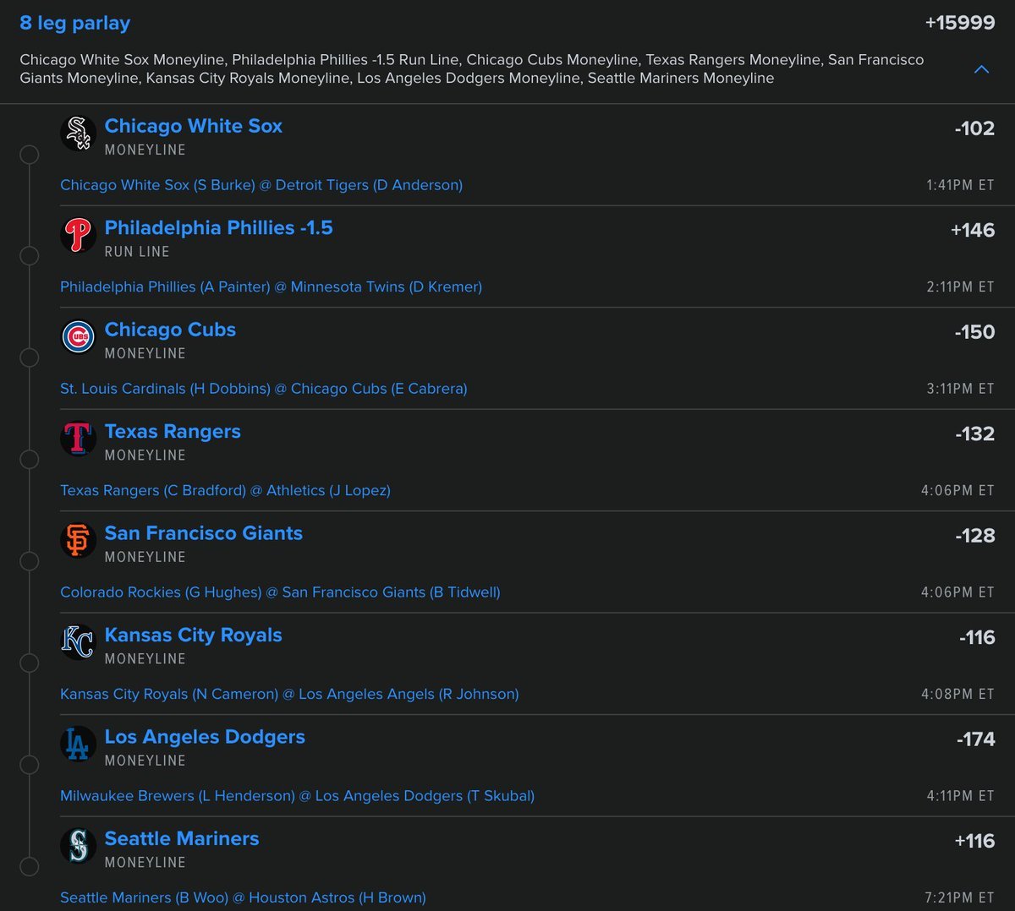Screen dimensions: 1015x911
Task: Open Rockies @ San Francisco Giants matchup link
Action: (280, 592)
